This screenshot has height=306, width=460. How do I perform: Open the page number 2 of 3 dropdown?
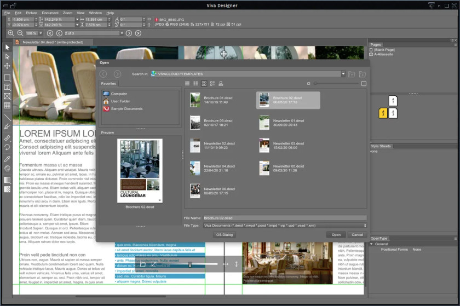pyautogui.click(x=122, y=33)
